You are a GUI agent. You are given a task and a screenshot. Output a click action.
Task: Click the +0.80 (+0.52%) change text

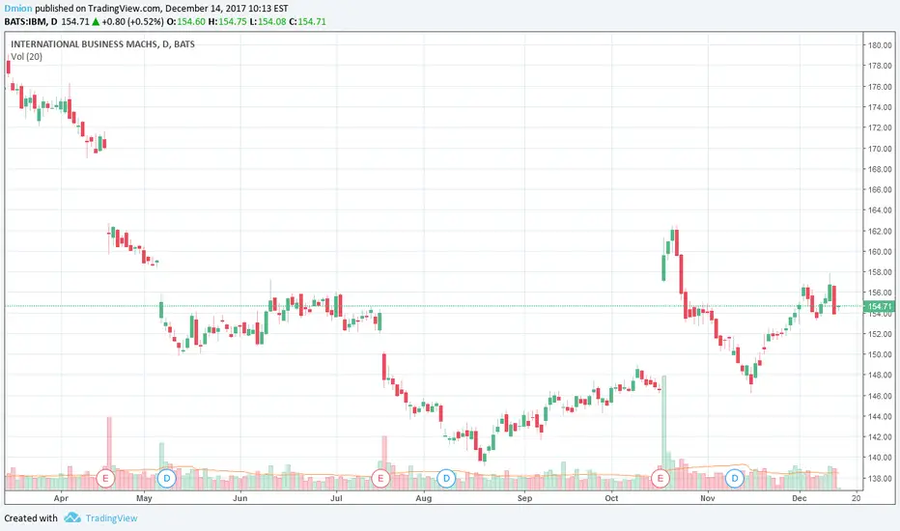pos(132,22)
